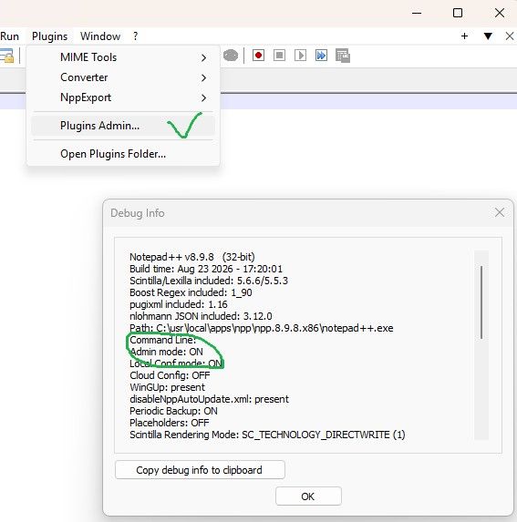Image resolution: width=517 pixels, height=522 pixels.
Task: Click the macro Playback icon
Action: pyautogui.click(x=300, y=56)
